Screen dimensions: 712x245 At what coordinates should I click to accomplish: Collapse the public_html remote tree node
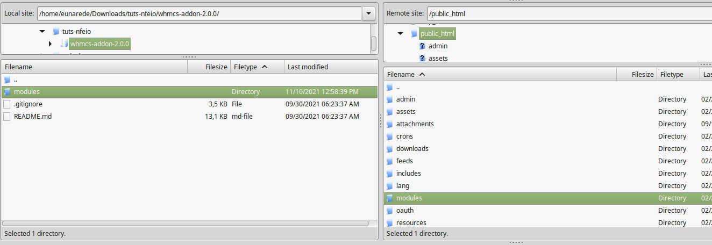[x=400, y=34]
